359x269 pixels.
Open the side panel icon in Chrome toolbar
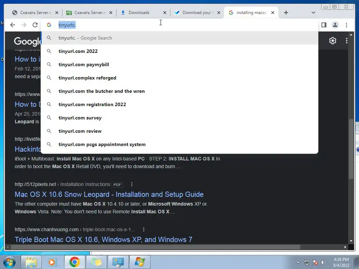324,25
